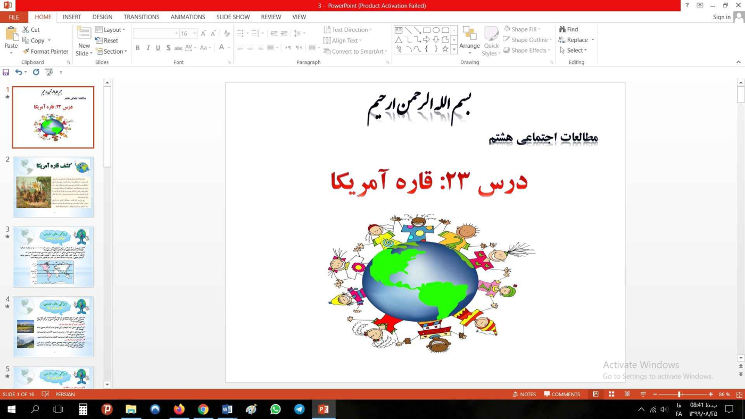Toggle Bold text formatting
Viewport: 745px width, 419px height.
(x=137, y=48)
